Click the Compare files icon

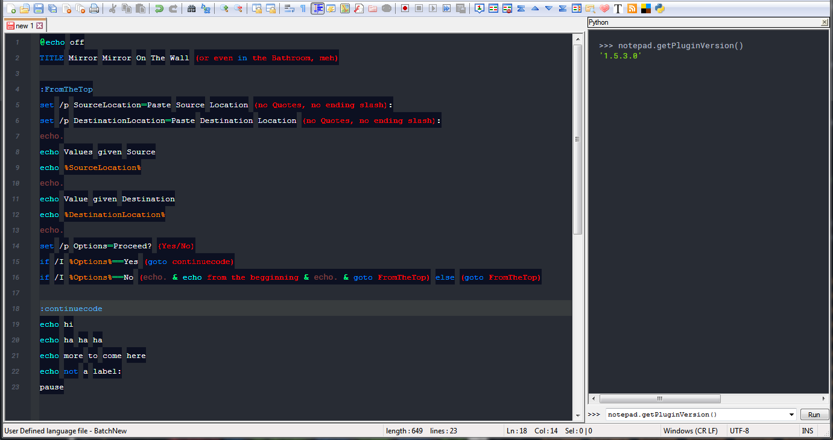pos(493,8)
